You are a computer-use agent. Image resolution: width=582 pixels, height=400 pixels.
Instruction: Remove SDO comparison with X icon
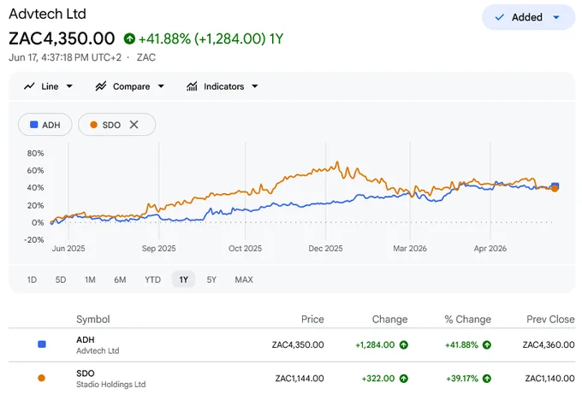coord(134,125)
